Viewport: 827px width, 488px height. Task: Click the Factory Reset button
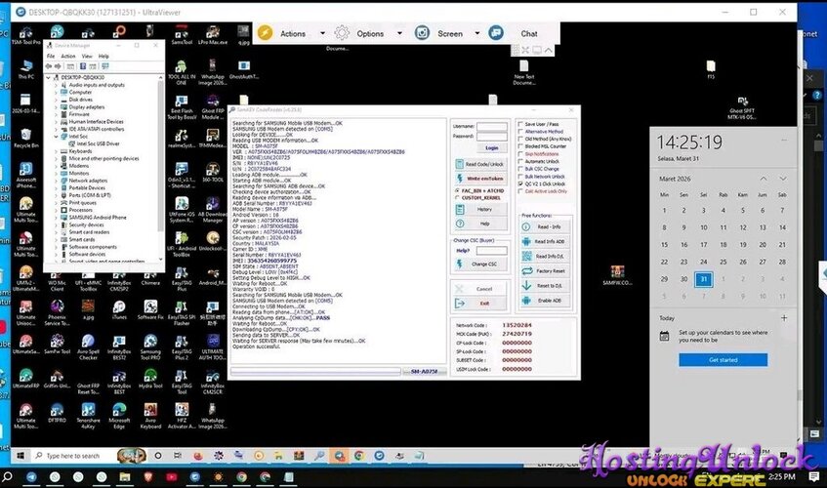click(545, 271)
